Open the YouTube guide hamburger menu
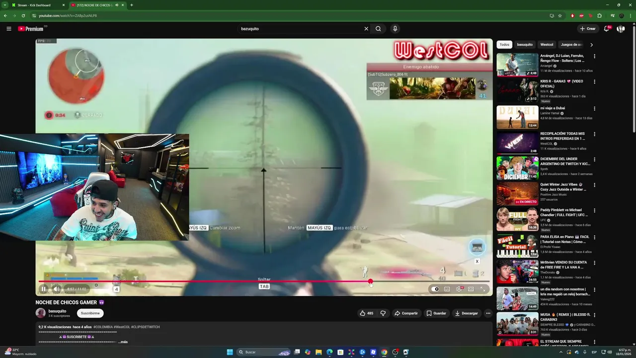Image resolution: width=636 pixels, height=358 pixels. (x=8, y=29)
